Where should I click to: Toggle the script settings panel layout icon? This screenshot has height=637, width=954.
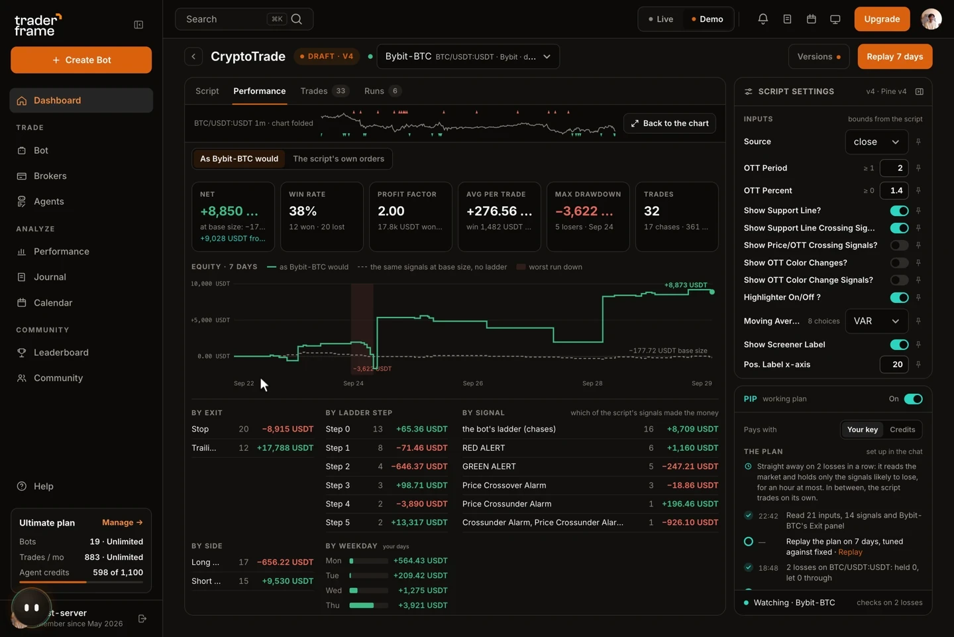919,91
